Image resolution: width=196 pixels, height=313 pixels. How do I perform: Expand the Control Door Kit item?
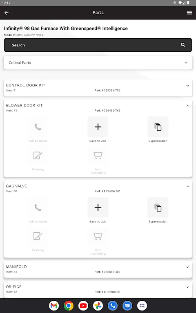coord(98,88)
